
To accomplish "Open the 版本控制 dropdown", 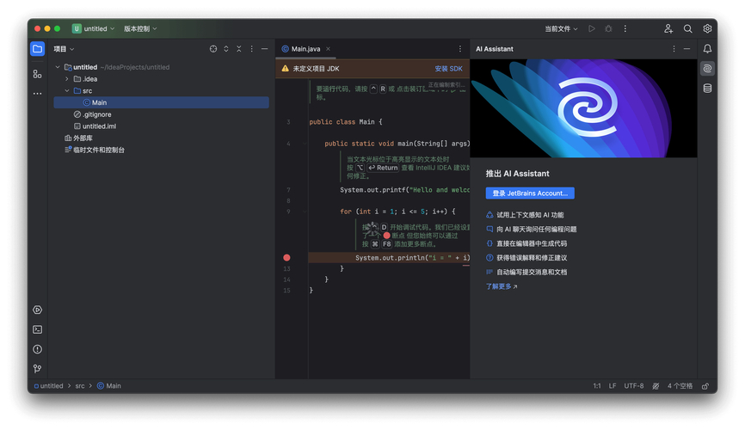I will (x=140, y=28).
